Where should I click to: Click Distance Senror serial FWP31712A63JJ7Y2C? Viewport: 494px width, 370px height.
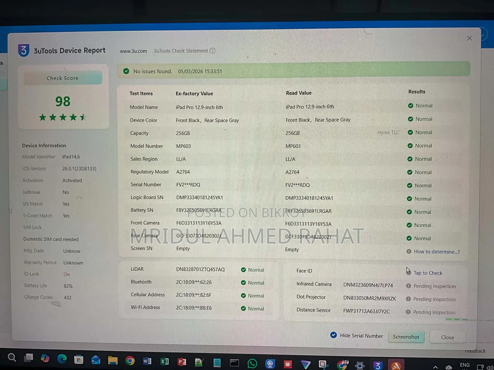click(366, 311)
